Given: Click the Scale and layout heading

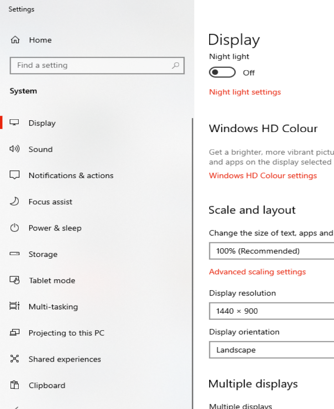Looking at the screenshot, I should point(252,210).
